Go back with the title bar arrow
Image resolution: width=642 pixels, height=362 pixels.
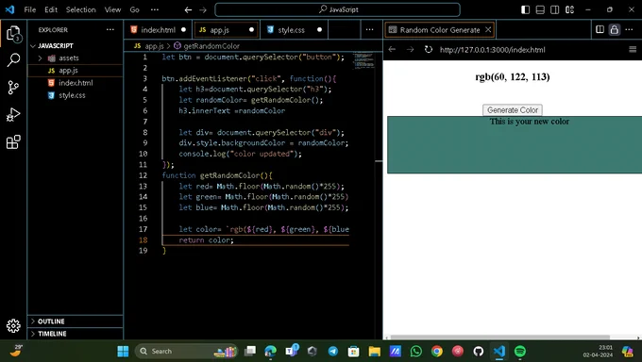click(x=188, y=9)
